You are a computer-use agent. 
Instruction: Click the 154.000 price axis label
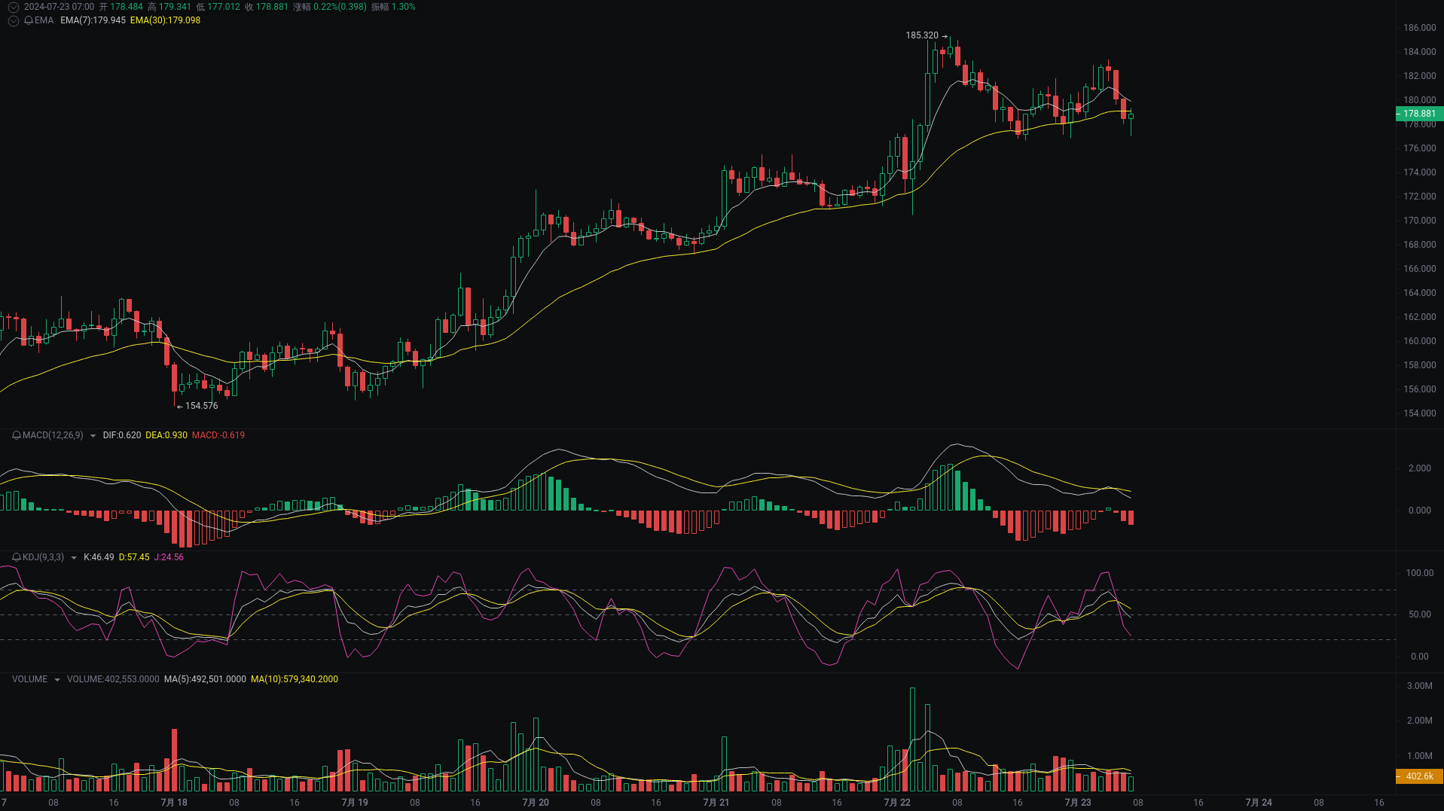coord(1419,413)
